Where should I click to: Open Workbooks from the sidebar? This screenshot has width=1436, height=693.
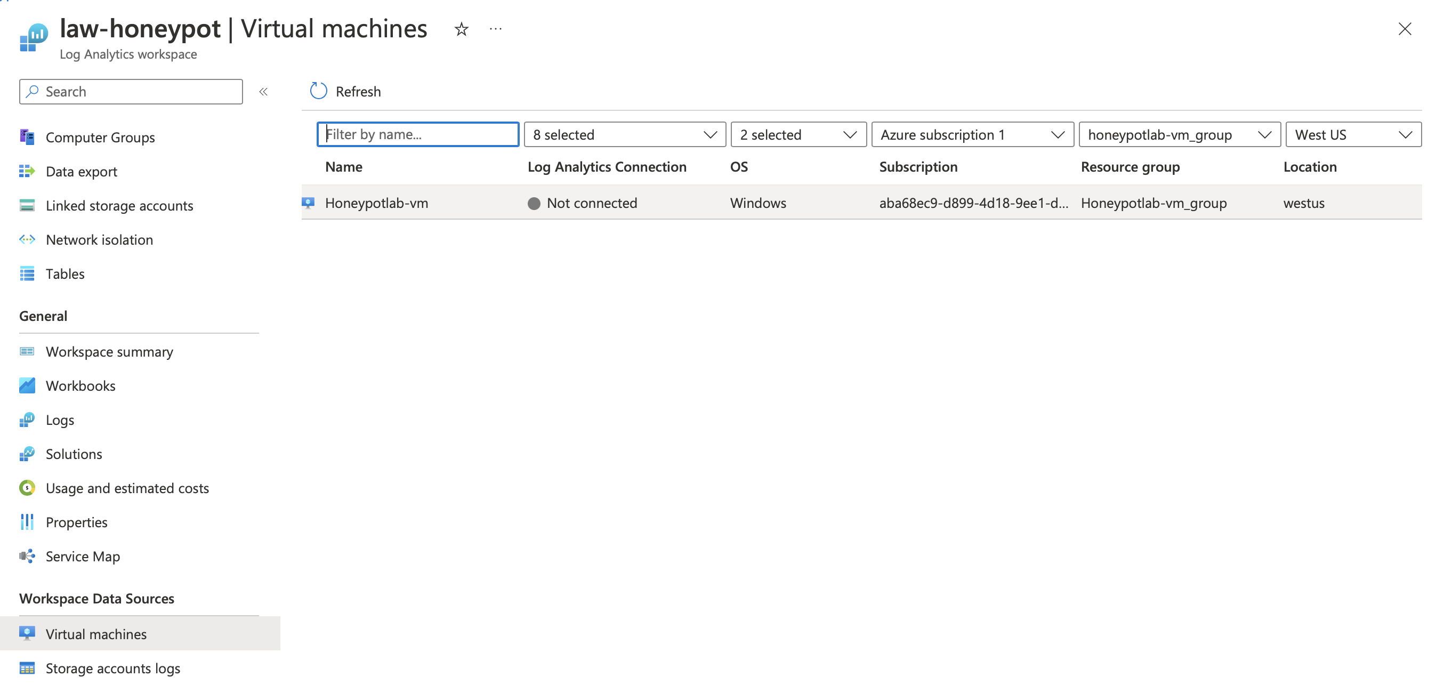(x=80, y=385)
